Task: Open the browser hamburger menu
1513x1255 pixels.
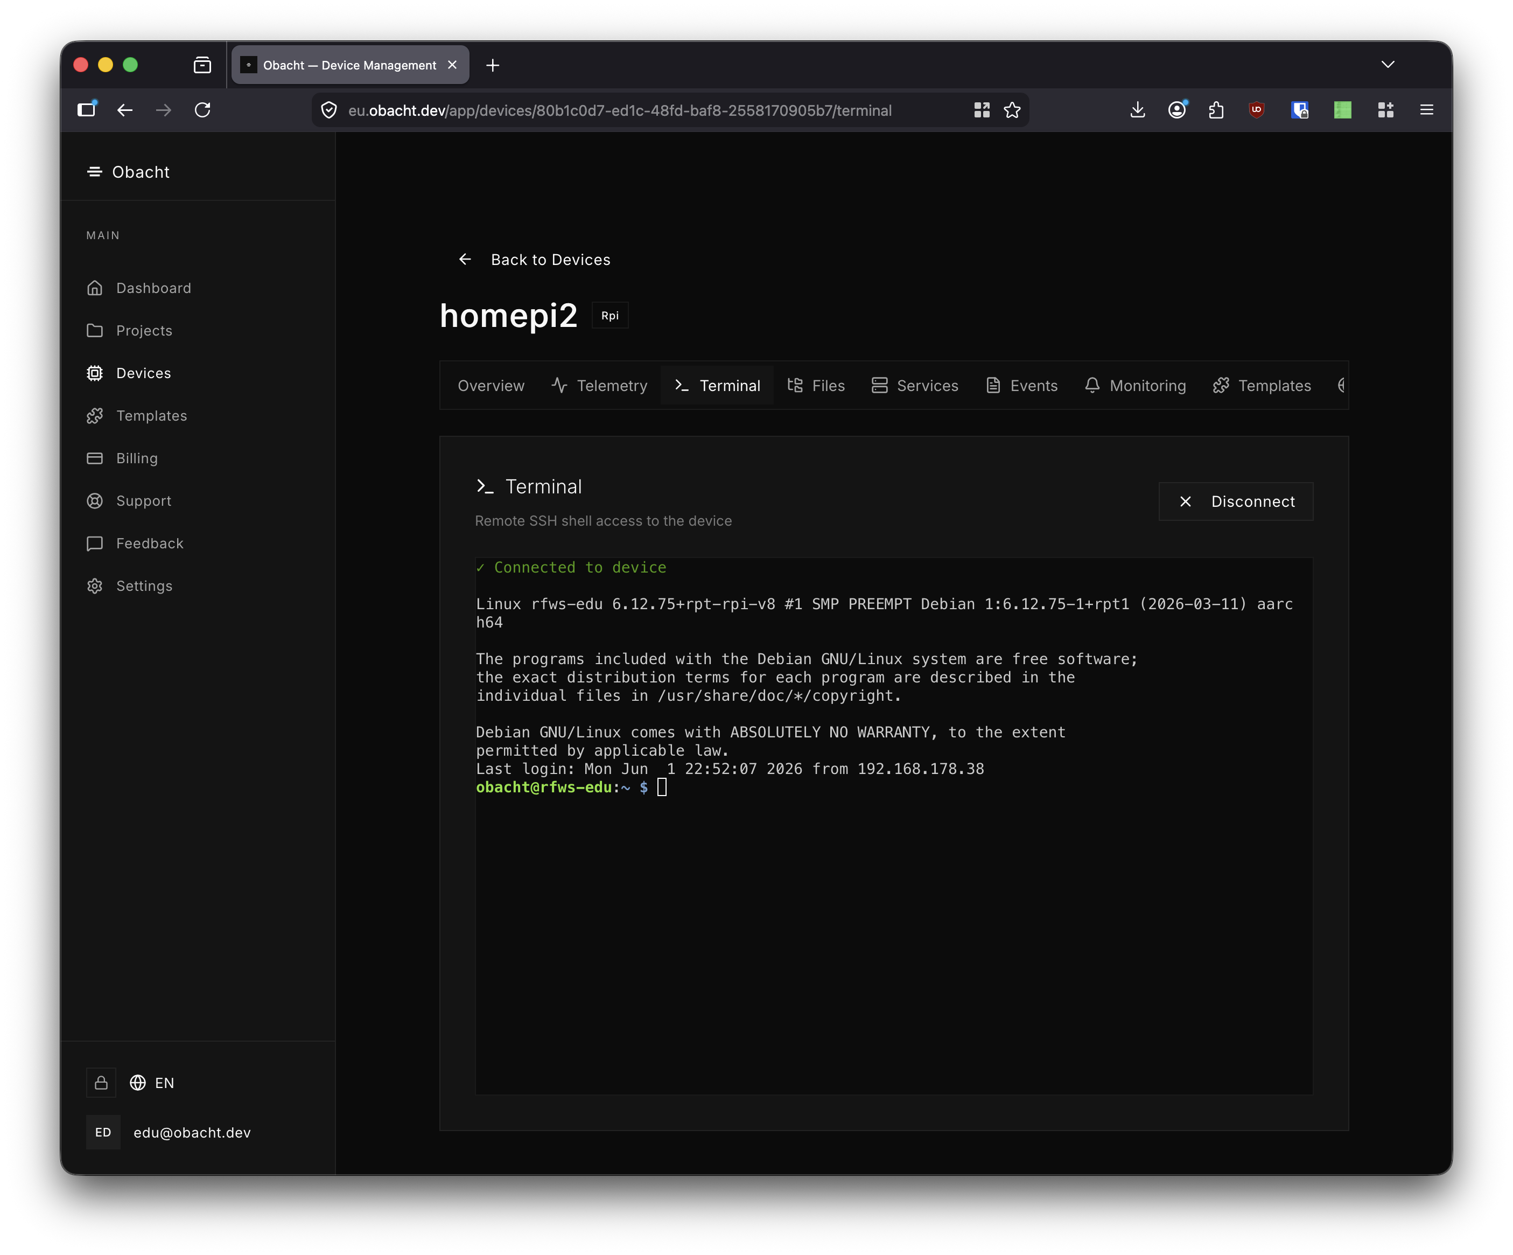Action: [x=1426, y=109]
